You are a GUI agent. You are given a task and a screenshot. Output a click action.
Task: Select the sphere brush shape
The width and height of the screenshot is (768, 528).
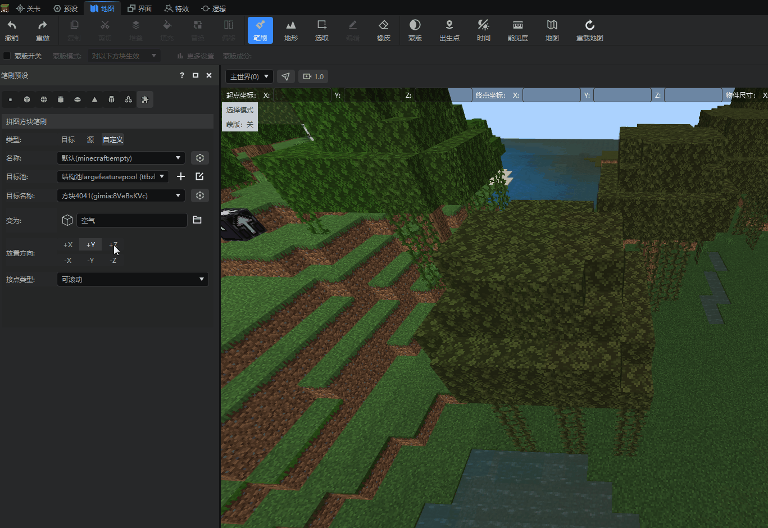click(x=44, y=99)
